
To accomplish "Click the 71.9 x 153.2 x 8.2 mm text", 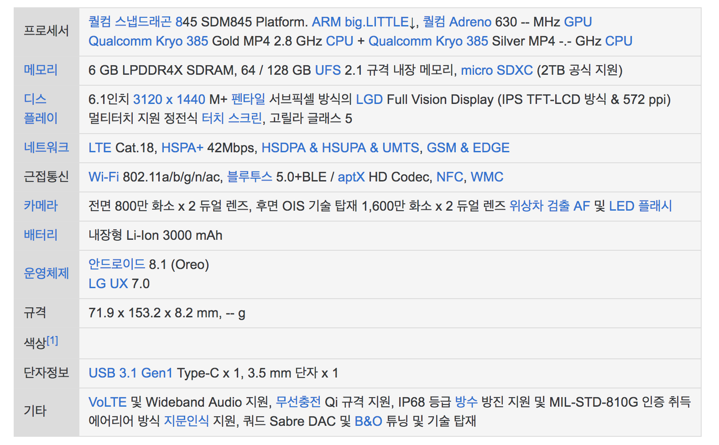I will tap(154, 313).
